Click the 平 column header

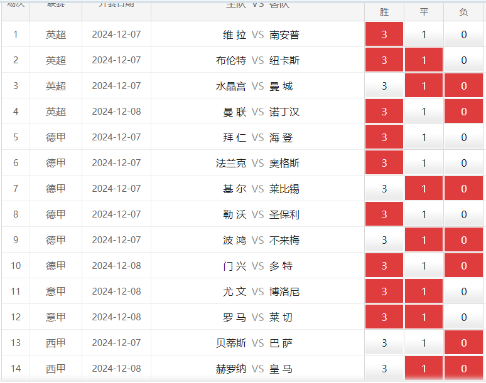click(x=424, y=12)
